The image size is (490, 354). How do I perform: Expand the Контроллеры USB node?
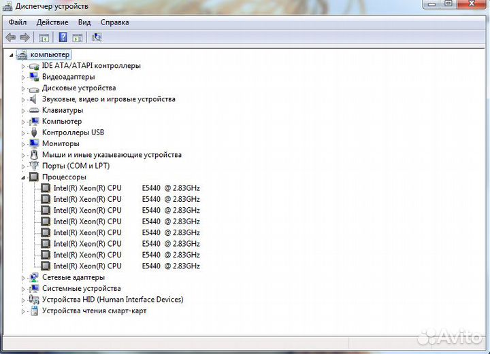[x=23, y=132]
